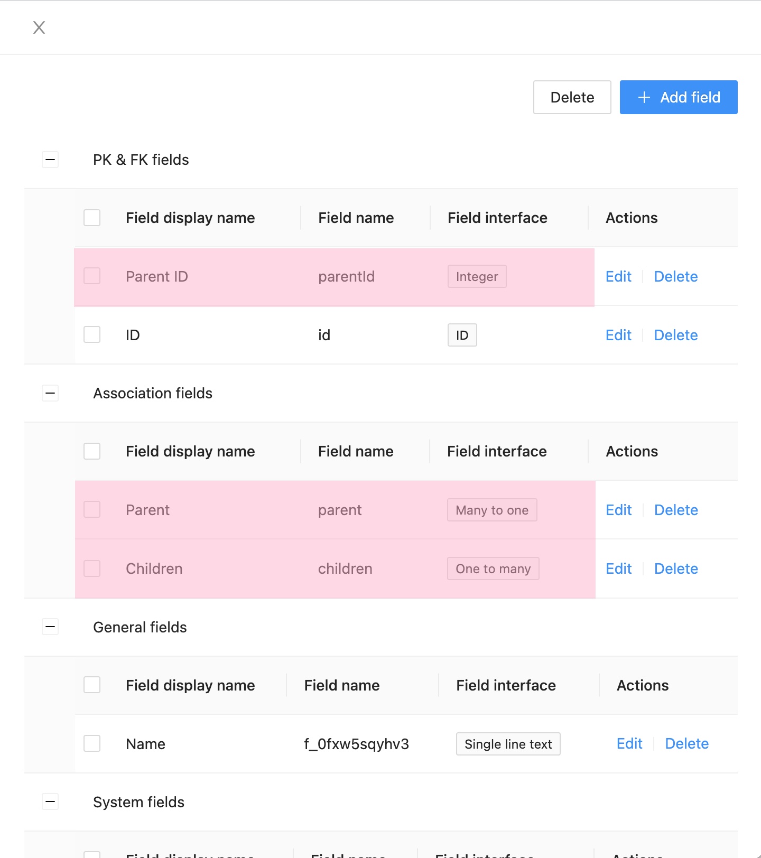Close the field configuration drawer
Screen dimensions: 761x858
coord(39,27)
